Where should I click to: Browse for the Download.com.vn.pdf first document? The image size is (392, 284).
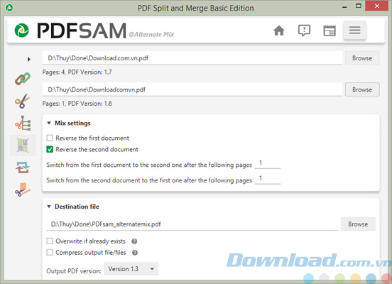point(362,58)
